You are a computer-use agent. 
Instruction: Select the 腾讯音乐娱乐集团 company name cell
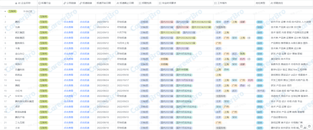click(24, 101)
